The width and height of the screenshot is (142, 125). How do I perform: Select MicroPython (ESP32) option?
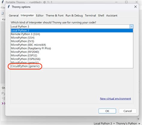(x=72, y=55)
